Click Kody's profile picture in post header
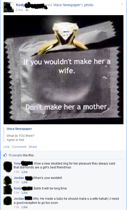127x210 pixels. point(9,7)
